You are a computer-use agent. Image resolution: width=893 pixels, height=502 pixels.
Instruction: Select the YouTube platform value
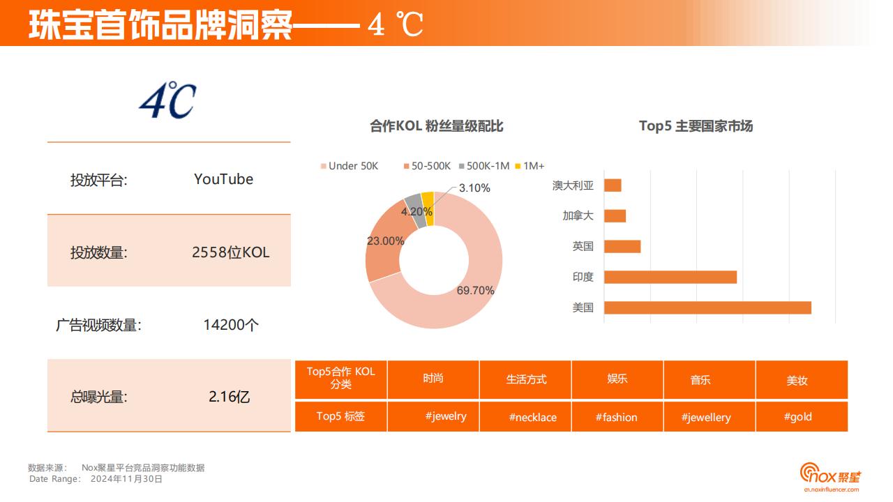(x=223, y=179)
